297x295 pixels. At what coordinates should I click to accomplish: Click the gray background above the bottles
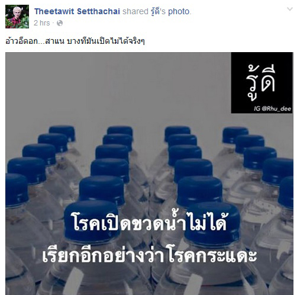(118, 89)
